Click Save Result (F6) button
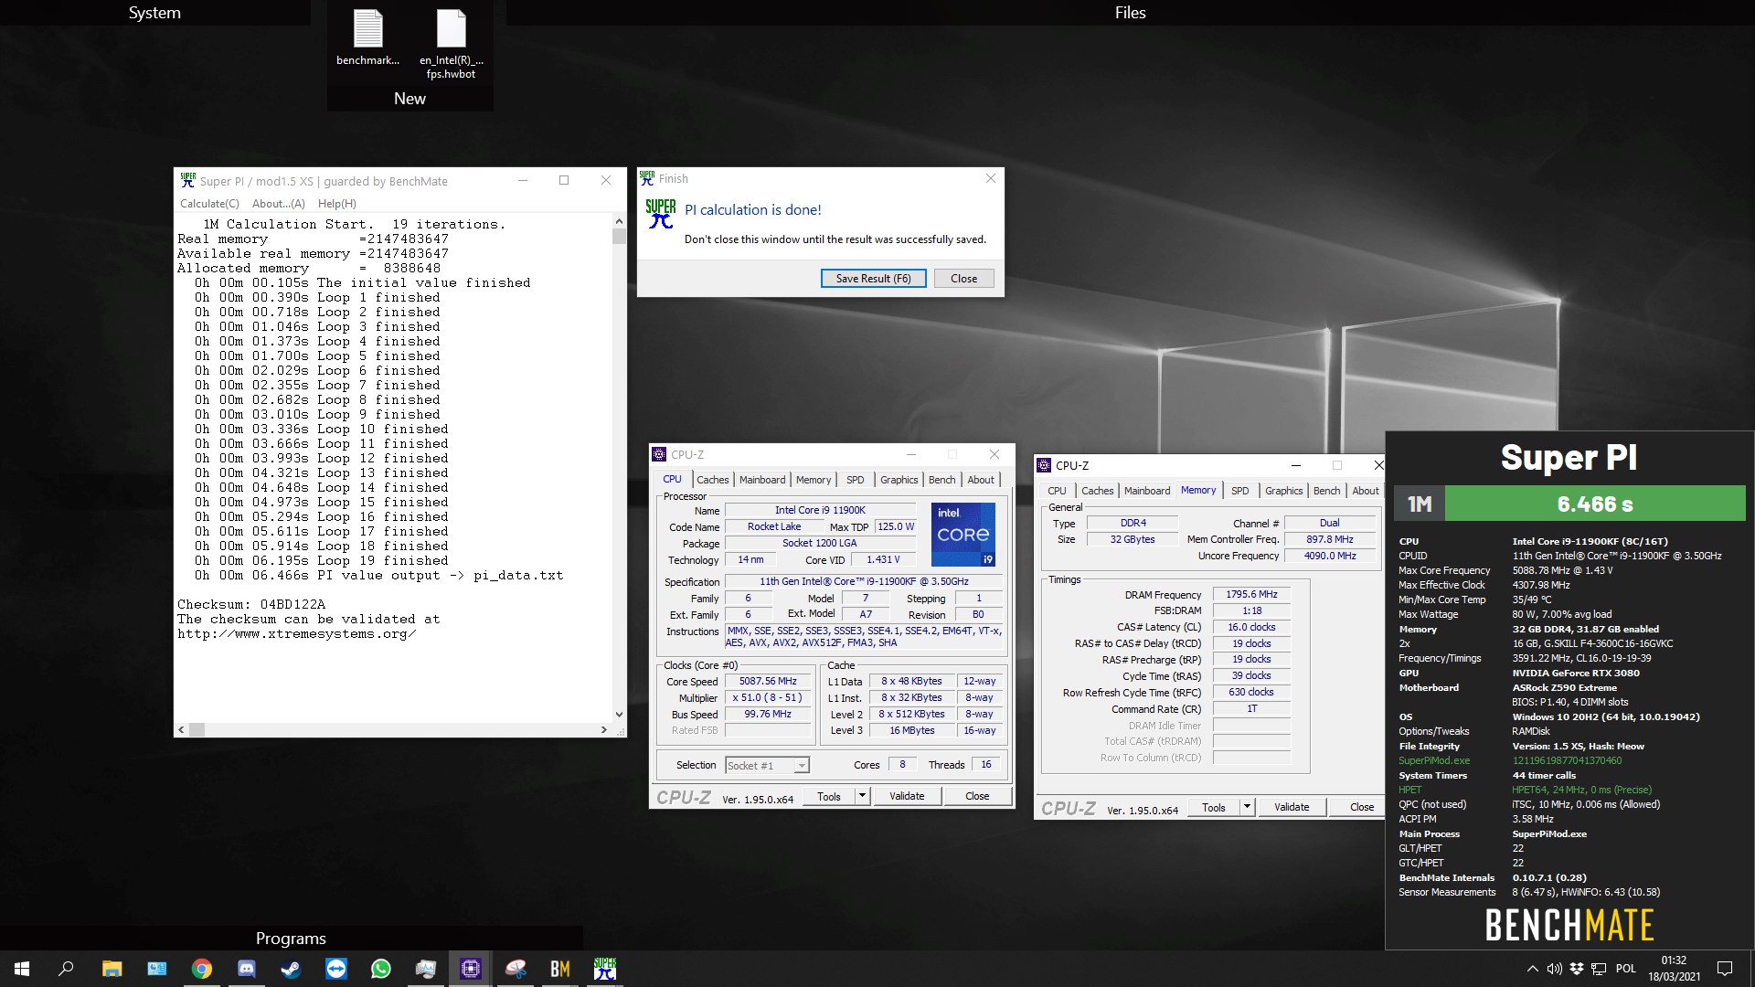The width and height of the screenshot is (1755, 987). [873, 279]
